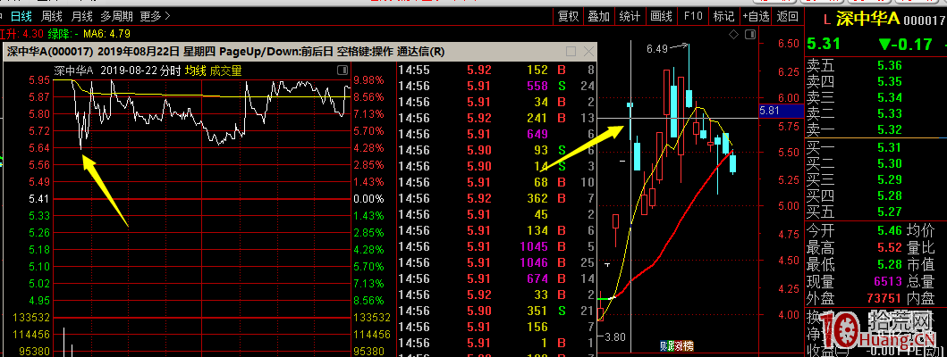947x357 pixels.
Task: Click the 5.41 previous close price label
Action: click(x=38, y=198)
